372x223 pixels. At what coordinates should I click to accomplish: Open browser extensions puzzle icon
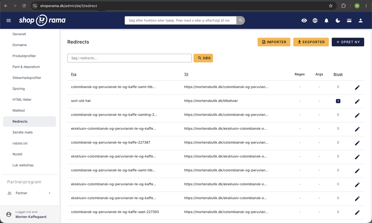pyautogui.click(x=344, y=6)
